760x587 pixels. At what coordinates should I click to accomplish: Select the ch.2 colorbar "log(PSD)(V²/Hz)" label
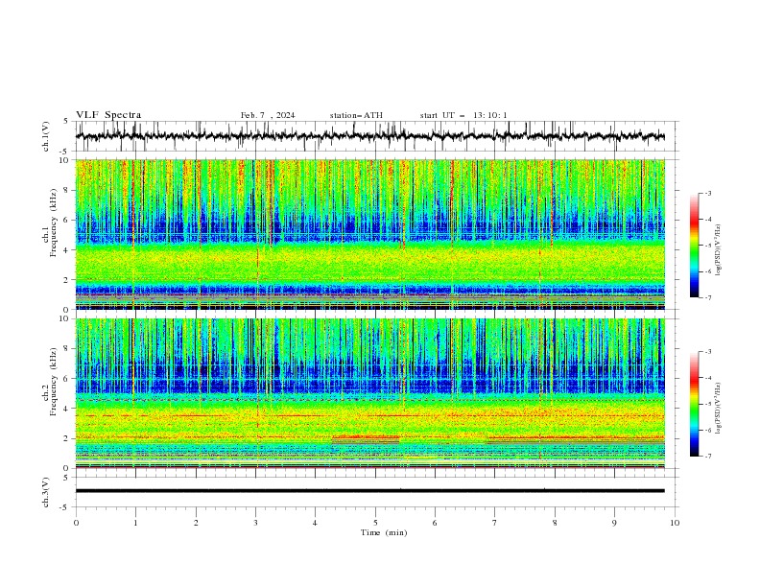[x=718, y=409]
